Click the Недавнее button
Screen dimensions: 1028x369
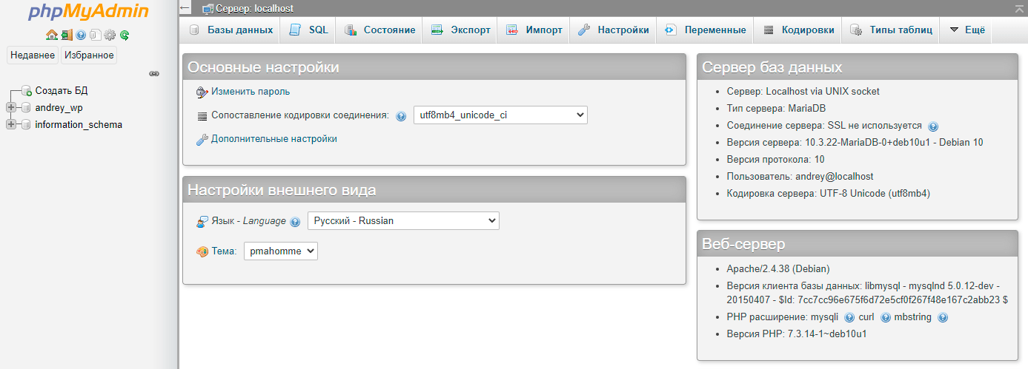tap(32, 55)
